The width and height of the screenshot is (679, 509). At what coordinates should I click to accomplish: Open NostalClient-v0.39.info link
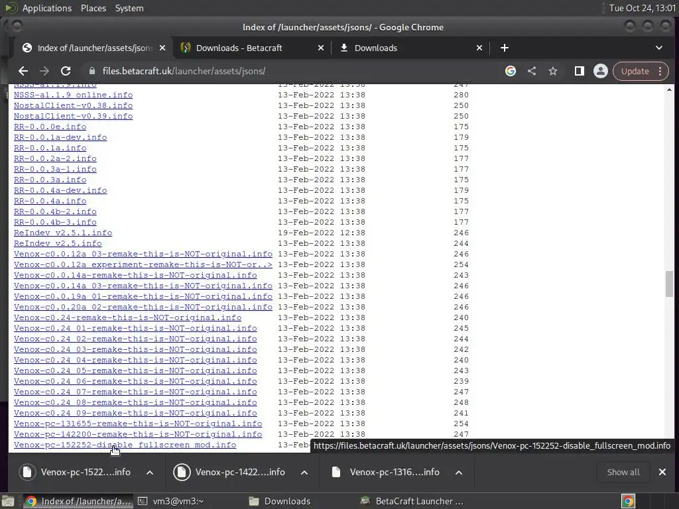(x=73, y=116)
